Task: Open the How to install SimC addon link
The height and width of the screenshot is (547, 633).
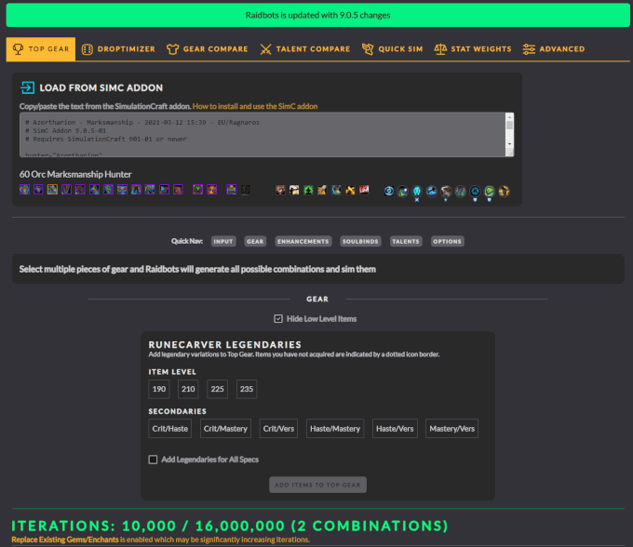Action: coord(255,106)
